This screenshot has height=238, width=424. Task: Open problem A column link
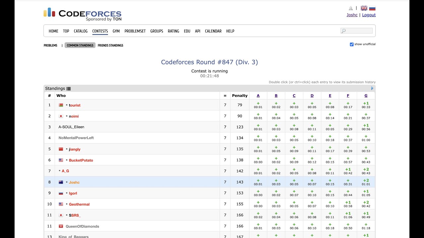point(258,96)
